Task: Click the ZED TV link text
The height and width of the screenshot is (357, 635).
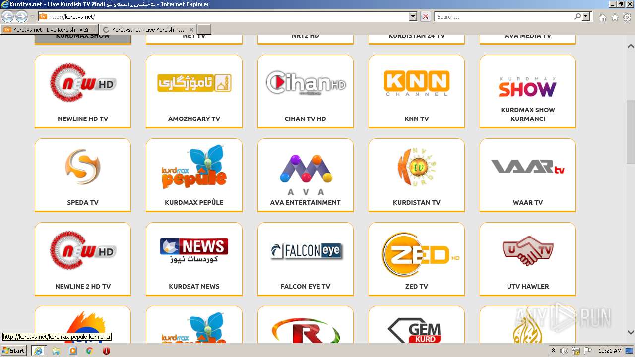Action: tap(417, 286)
